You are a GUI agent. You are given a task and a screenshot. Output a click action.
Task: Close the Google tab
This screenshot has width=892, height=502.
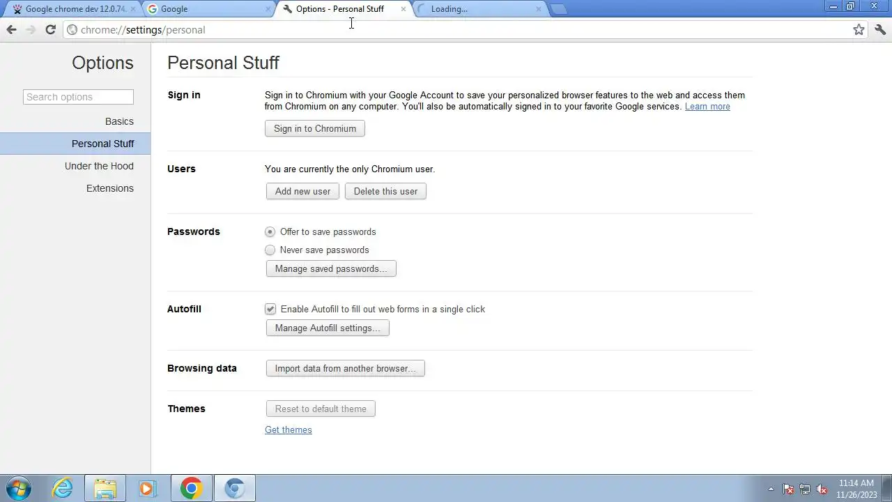[x=268, y=9]
